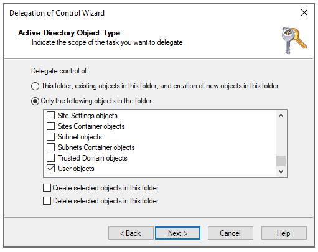Check the Site Settings objects box

(x=50, y=116)
